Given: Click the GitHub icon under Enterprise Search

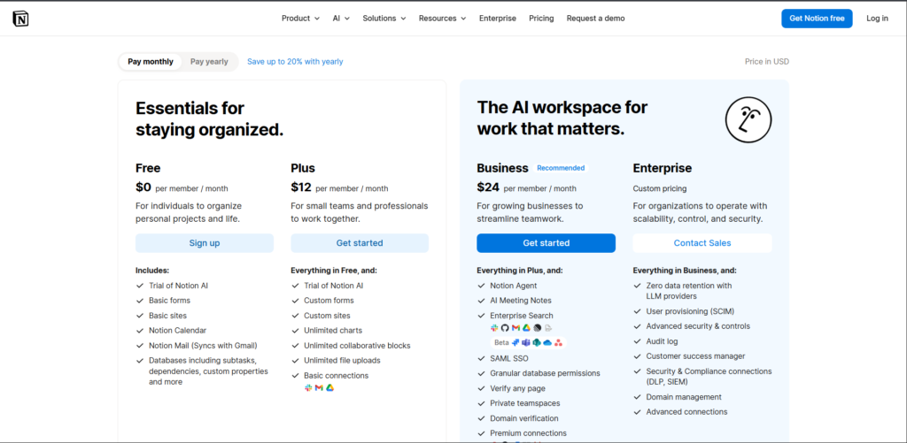Looking at the screenshot, I should [505, 328].
